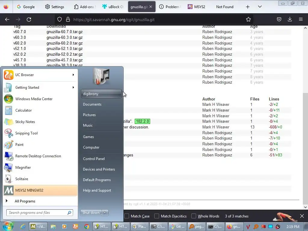Image resolution: width=308 pixels, height=231 pixels.
Task: Expand the list all tabs chevron
Action: [x=260, y=7]
